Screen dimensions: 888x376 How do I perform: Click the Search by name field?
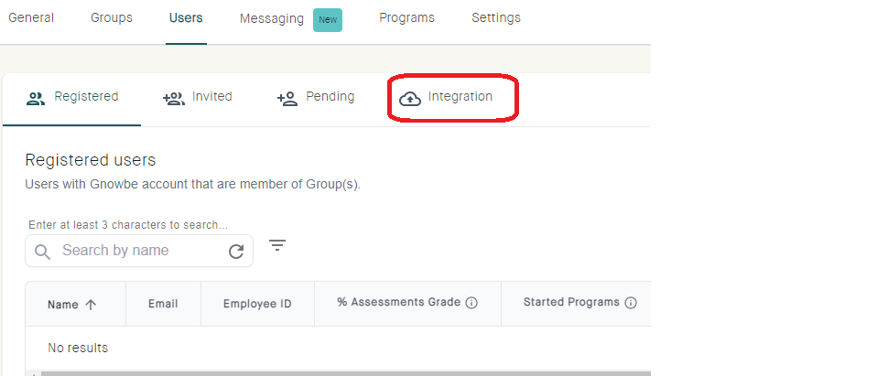[x=139, y=251]
